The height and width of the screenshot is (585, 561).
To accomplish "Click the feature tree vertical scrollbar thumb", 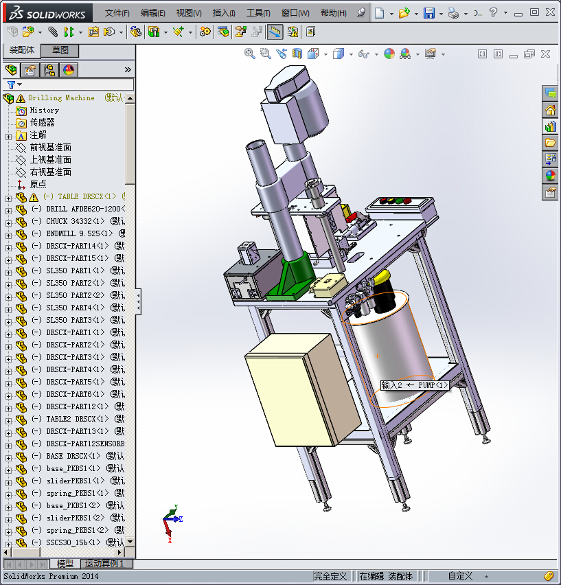I will pyautogui.click(x=130, y=144).
